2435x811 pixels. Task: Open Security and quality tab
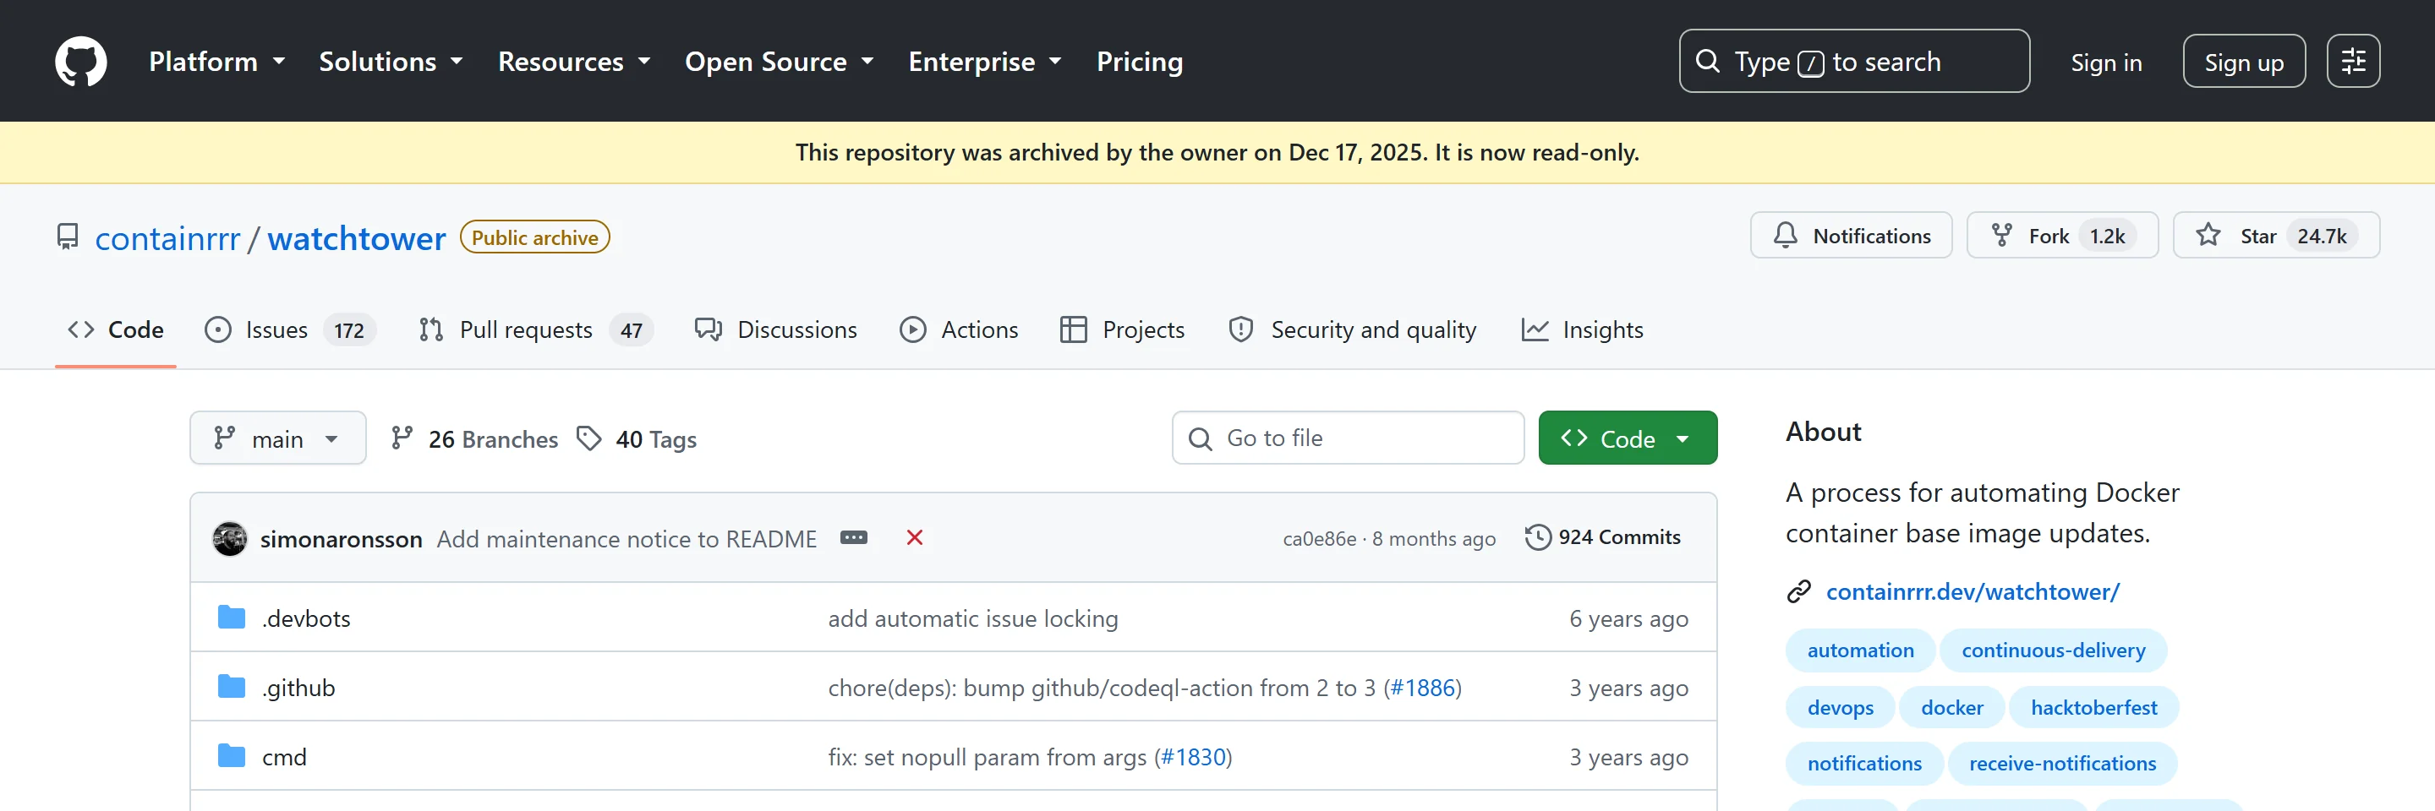tap(1353, 329)
